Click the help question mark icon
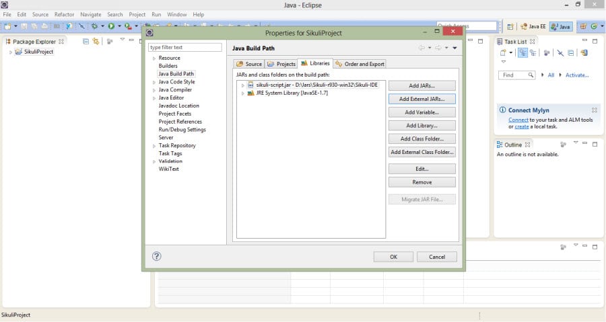The width and height of the screenshot is (606, 322). 156,256
